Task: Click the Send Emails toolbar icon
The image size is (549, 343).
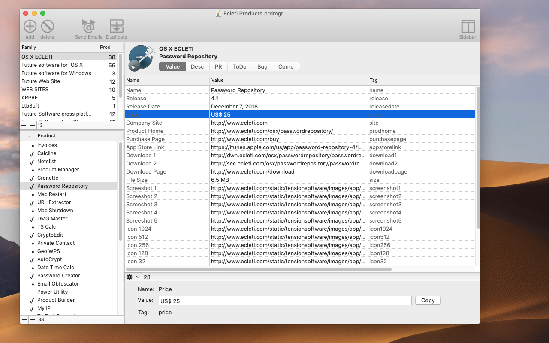Action: (89, 27)
